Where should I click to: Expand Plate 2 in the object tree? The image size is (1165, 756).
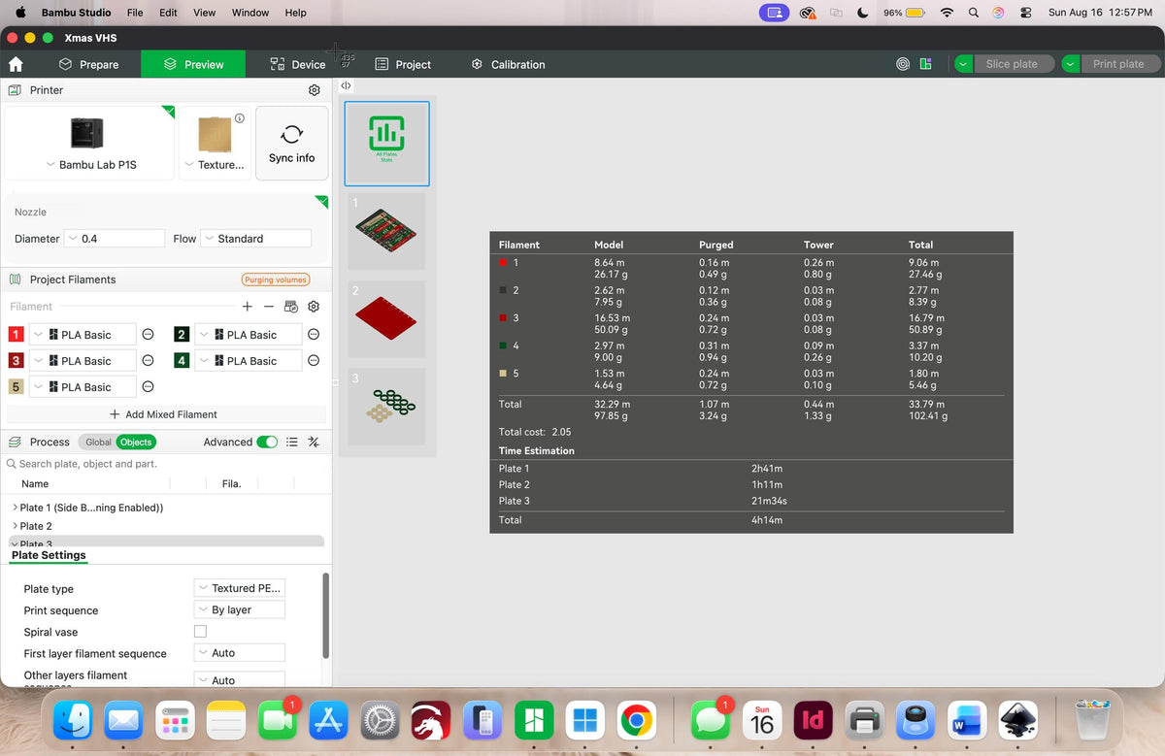[16, 526]
